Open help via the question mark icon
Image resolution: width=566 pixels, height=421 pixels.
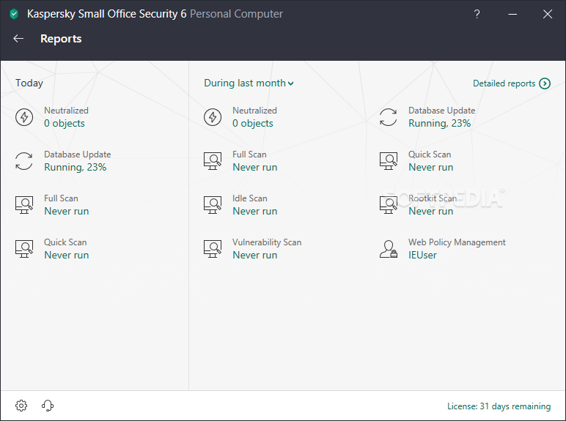pyautogui.click(x=477, y=14)
